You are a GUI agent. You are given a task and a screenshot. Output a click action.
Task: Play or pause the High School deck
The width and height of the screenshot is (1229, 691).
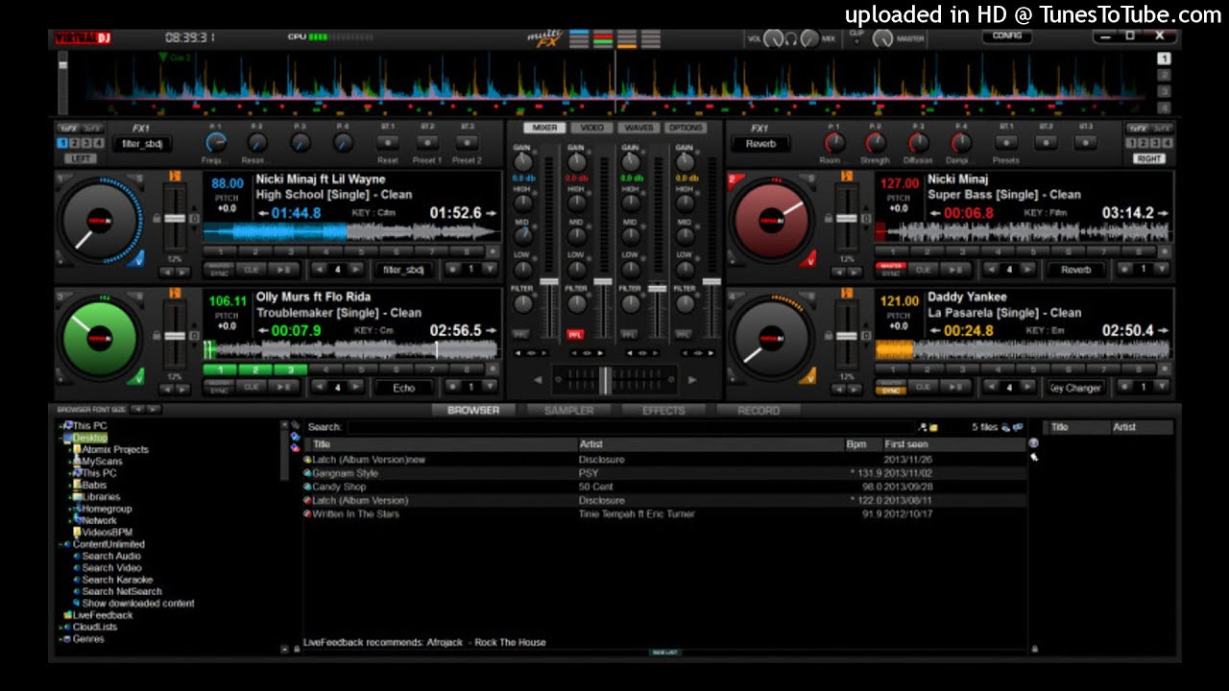click(284, 270)
